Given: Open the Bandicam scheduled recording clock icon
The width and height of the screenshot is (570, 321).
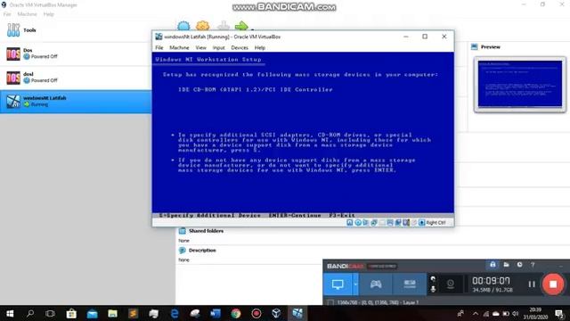Looking at the screenshot, I should [x=520, y=265].
